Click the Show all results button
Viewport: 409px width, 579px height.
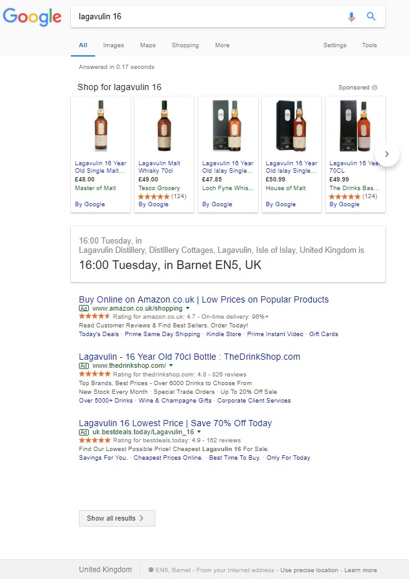117,518
